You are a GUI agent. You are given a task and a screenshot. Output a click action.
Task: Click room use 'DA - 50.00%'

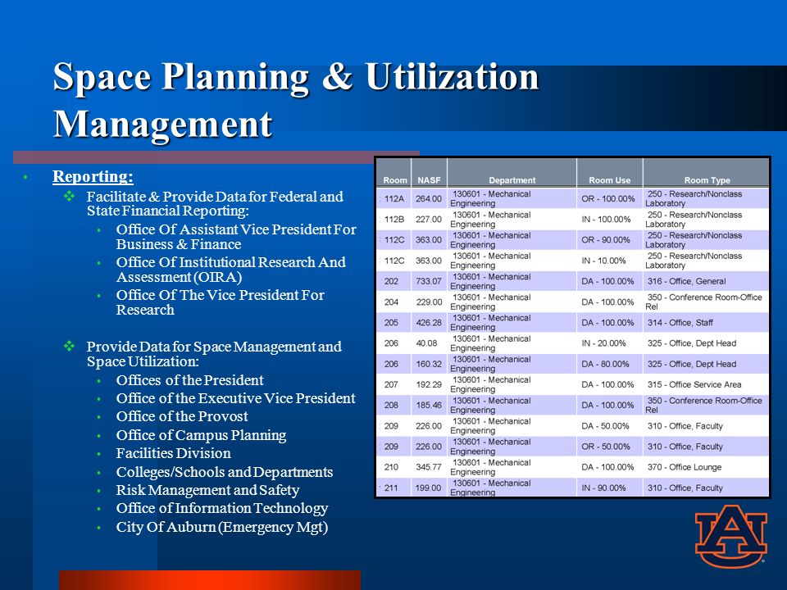coord(605,426)
